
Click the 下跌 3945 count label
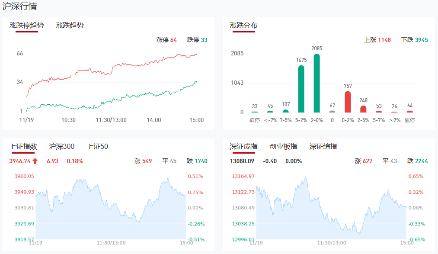[414, 40]
